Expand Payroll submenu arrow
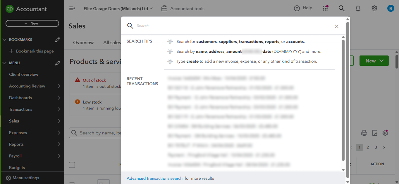The image size is (399, 184). click(59, 156)
